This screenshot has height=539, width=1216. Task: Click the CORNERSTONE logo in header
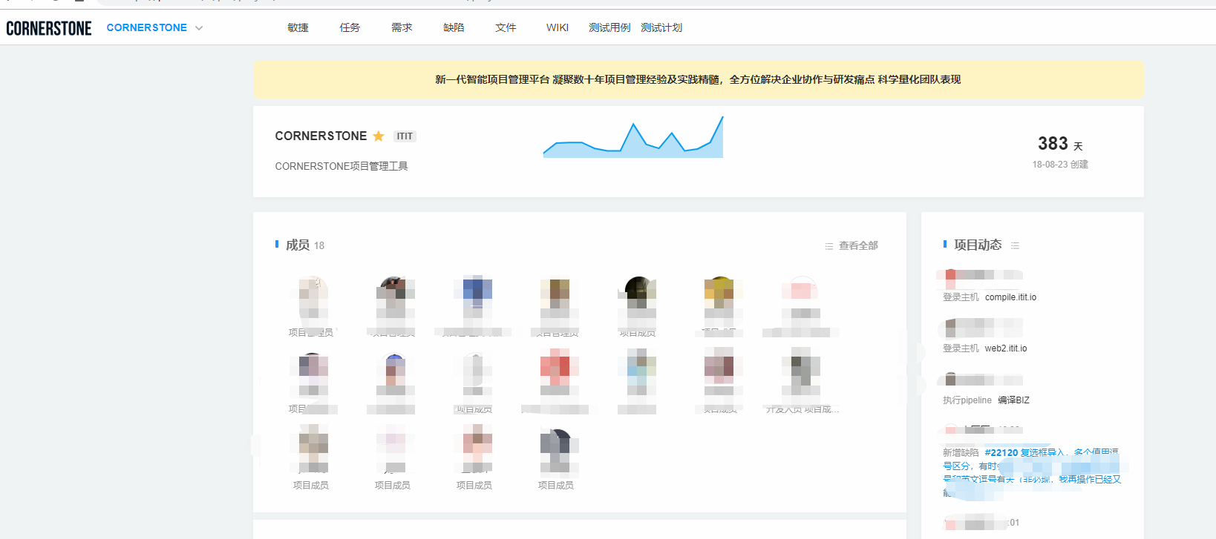pos(49,28)
